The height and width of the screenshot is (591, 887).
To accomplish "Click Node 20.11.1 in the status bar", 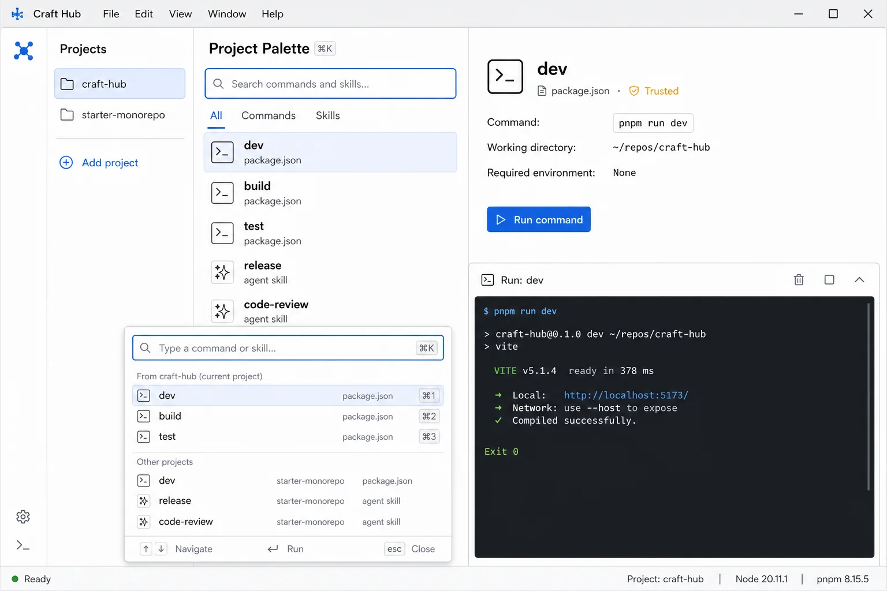I will click(x=761, y=579).
